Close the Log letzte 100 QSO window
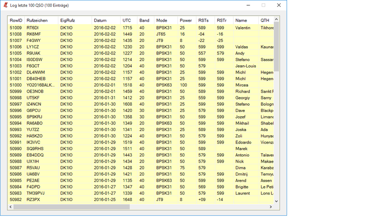The image size is (388, 217). (279, 5)
